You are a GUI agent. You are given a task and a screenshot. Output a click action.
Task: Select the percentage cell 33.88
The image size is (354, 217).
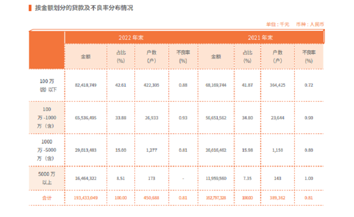[x=120, y=118]
